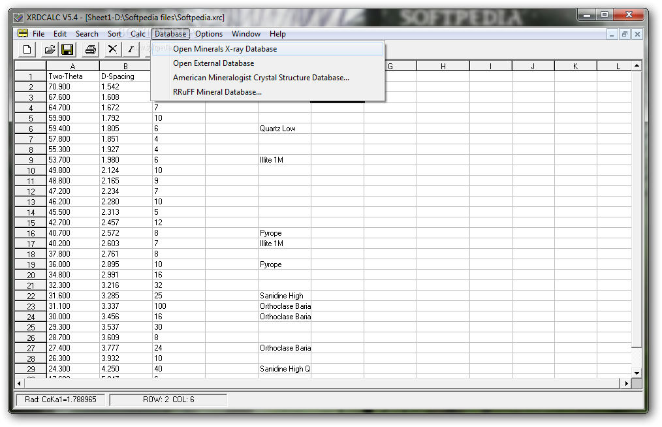
Task: Select column K header
Action: [x=575, y=66]
